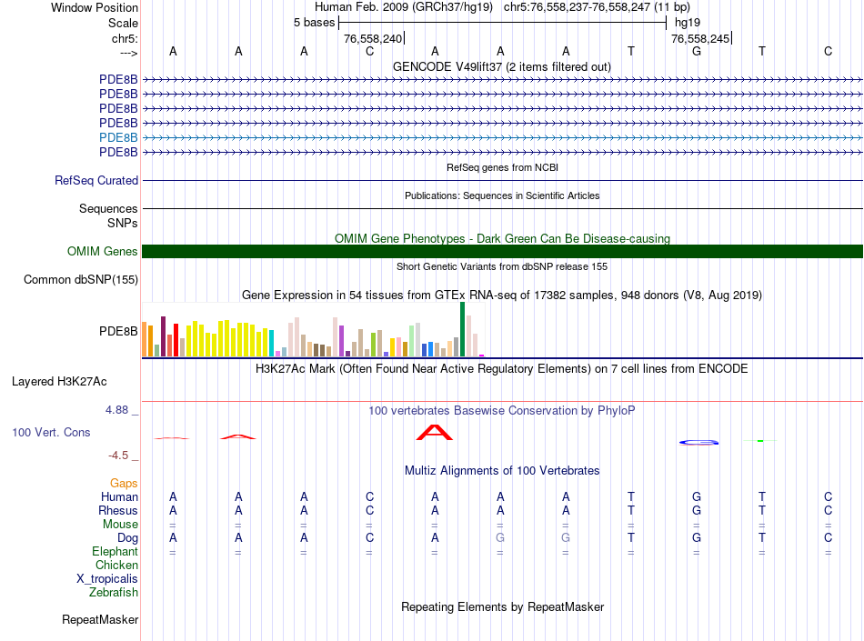
Task: Click the G base in the Rhesus alignment row
Action: click(x=697, y=510)
